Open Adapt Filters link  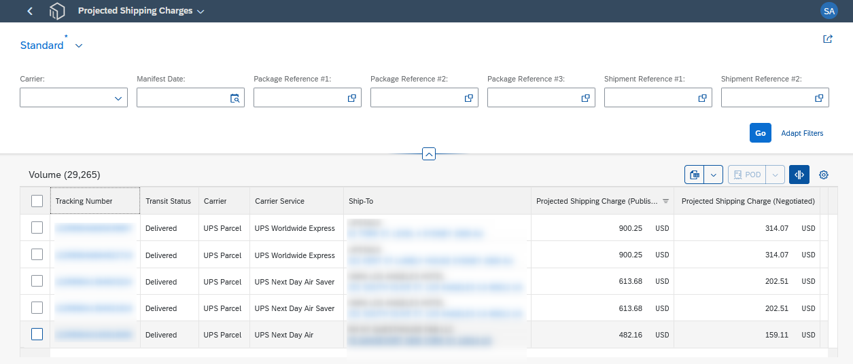coord(802,133)
